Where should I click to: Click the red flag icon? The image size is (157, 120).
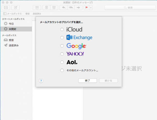click(x=86, y=8)
